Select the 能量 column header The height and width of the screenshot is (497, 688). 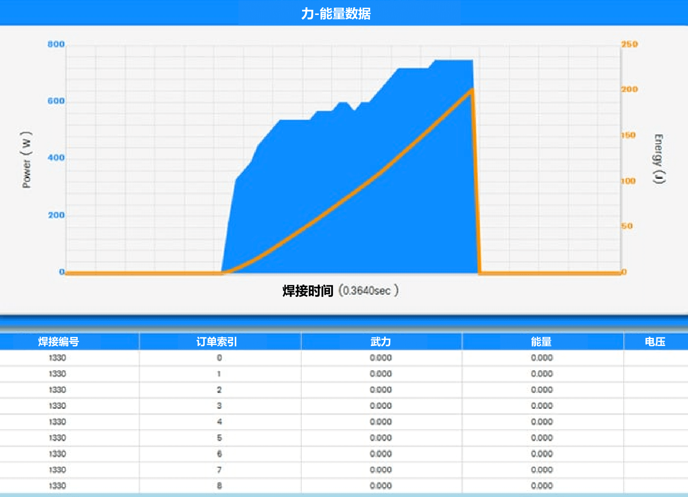541,342
